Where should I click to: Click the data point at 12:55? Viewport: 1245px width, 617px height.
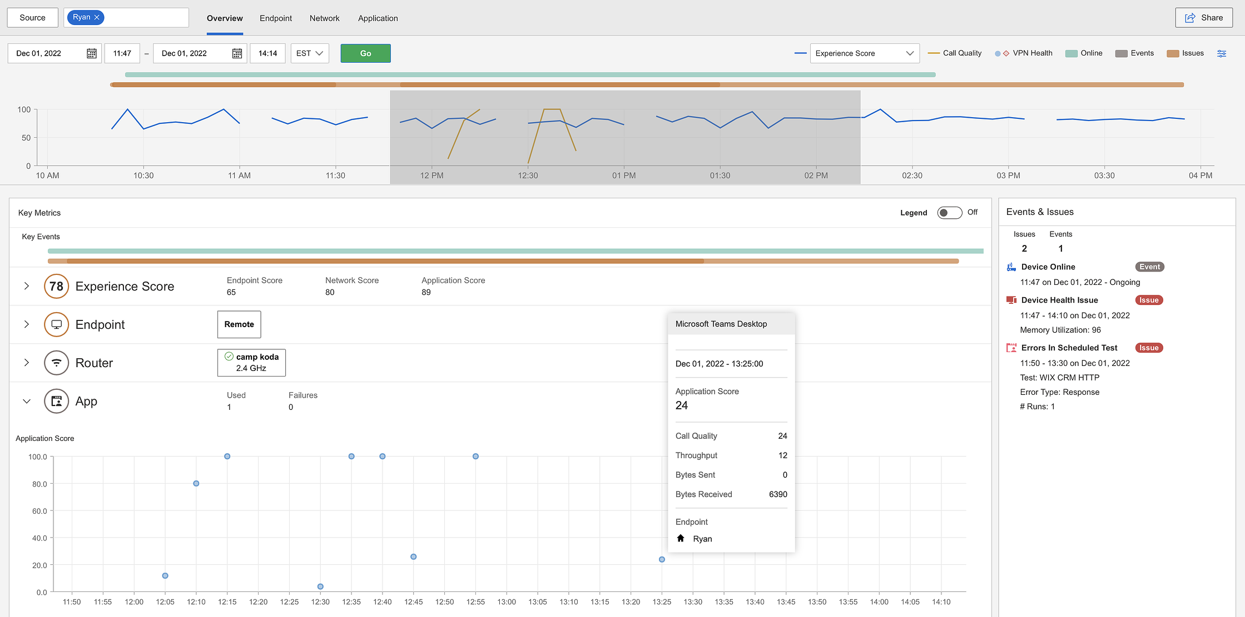click(475, 457)
